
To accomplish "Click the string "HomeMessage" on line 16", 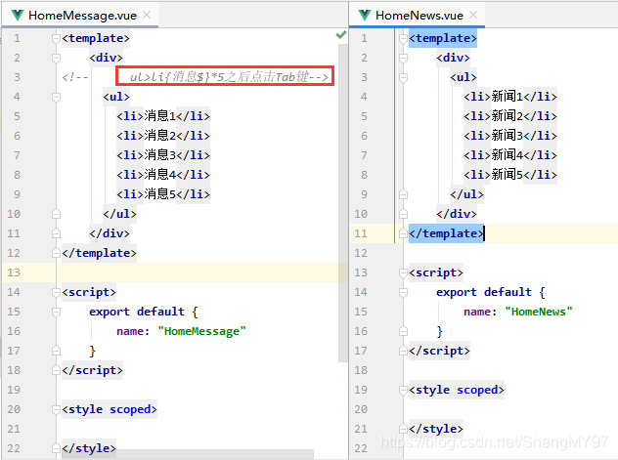I will 201,331.
